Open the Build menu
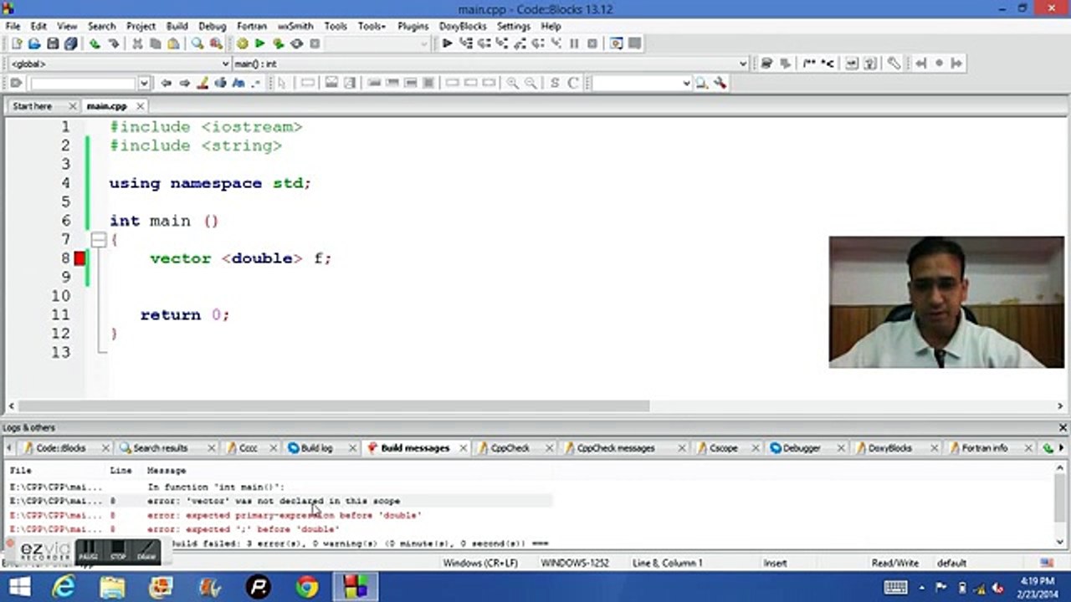The image size is (1071, 602). click(x=177, y=26)
